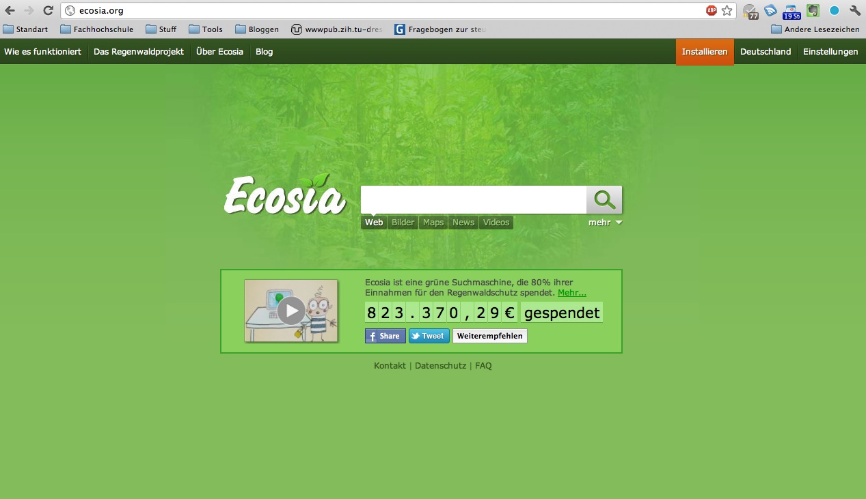Switch to the Videos search tab
The width and height of the screenshot is (866, 499).
[x=496, y=223]
